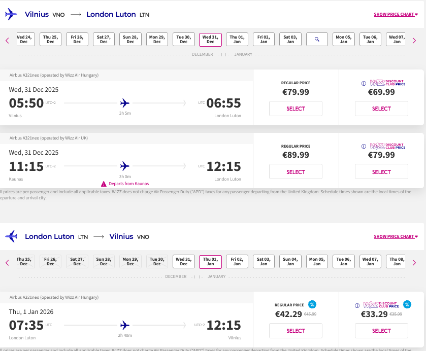426x351 pixels.
Task: Select Thu 01, Jan outbound date tab
Action: point(237,40)
